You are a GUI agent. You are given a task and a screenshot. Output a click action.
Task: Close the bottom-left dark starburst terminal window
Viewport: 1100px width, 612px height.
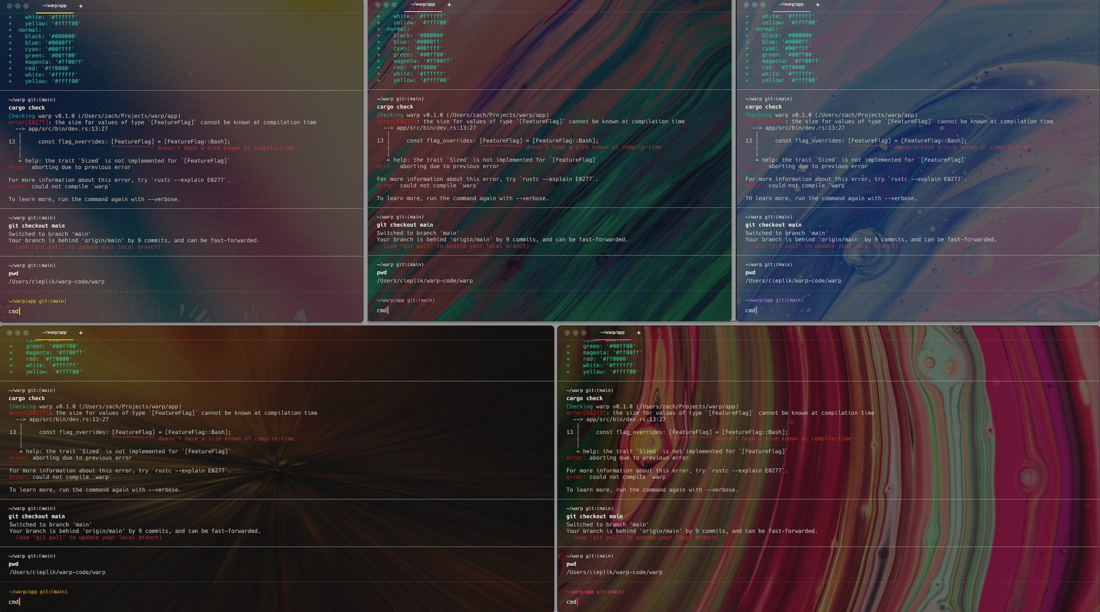pyautogui.click(x=9, y=333)
